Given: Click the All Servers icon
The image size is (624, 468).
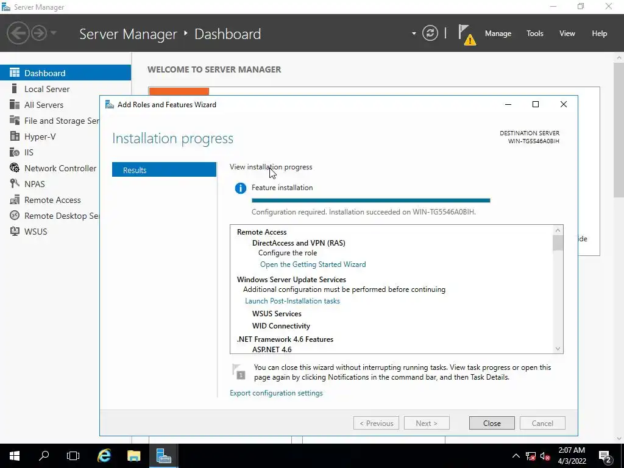Looking at the screenshot, I should 15,105.
